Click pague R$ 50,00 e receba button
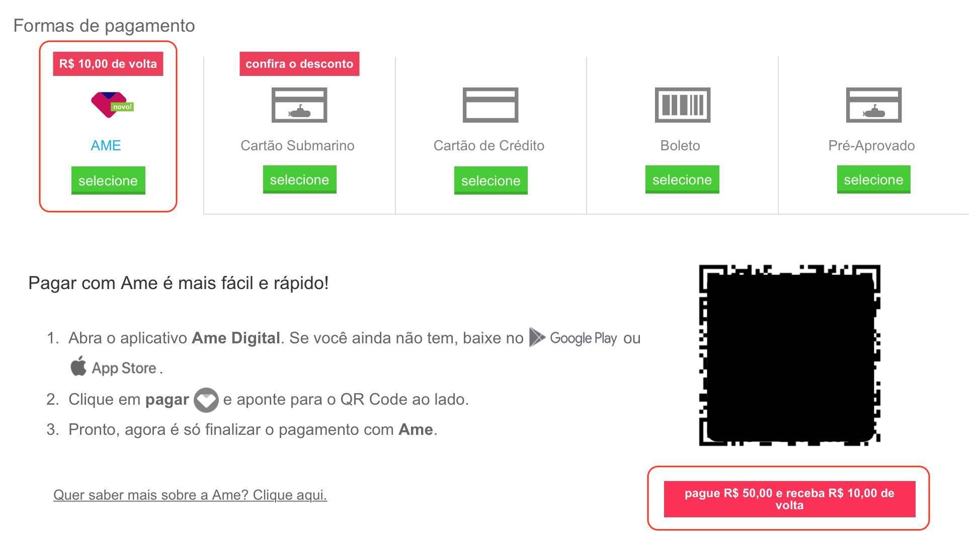Image resolution: width=979 pixels, height=559 pixels. point(789,499)
